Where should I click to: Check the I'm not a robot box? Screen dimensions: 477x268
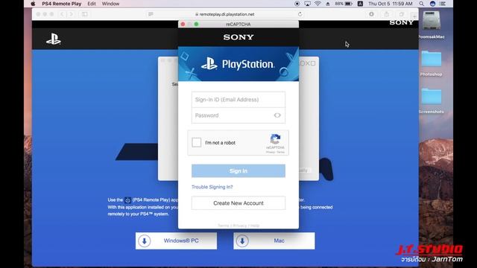pos(197,142)
